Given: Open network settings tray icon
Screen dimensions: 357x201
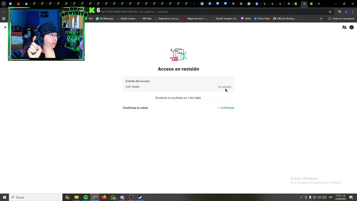Looking at the screenshot, I should coord(315,197).
